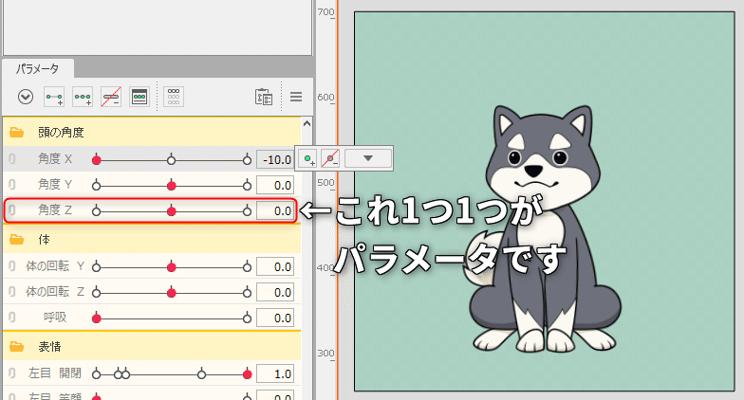Image resolution: width=744 pixels, height=400 pixels.
Task: Click the 左目 開閉 parameter label
Action: point(55,373)
